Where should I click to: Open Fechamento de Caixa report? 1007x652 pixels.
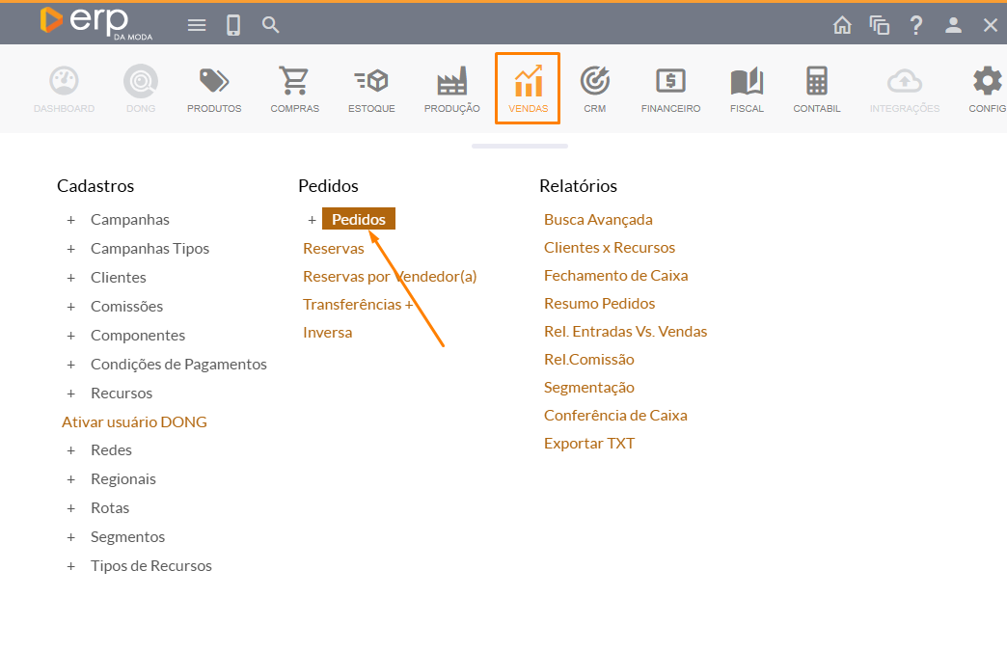coord(615,276)
